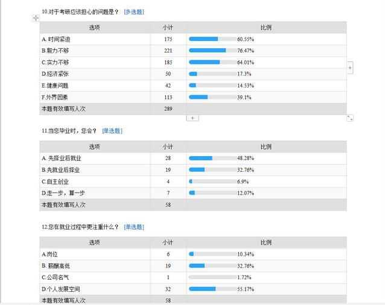The image size is (385, 305).
Task: Click the [单选题] label on question 11
Action: tap(112, 130)
